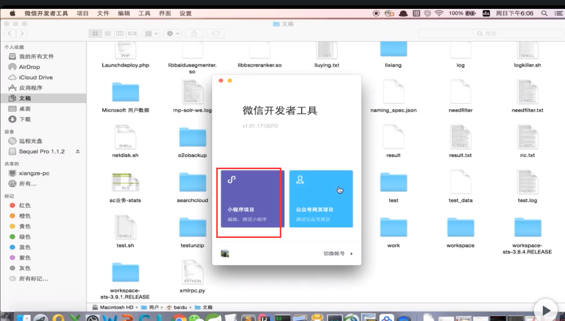Switch Finder to cover flow view
This screenshot has width=565, height=321.
(132, 33)
